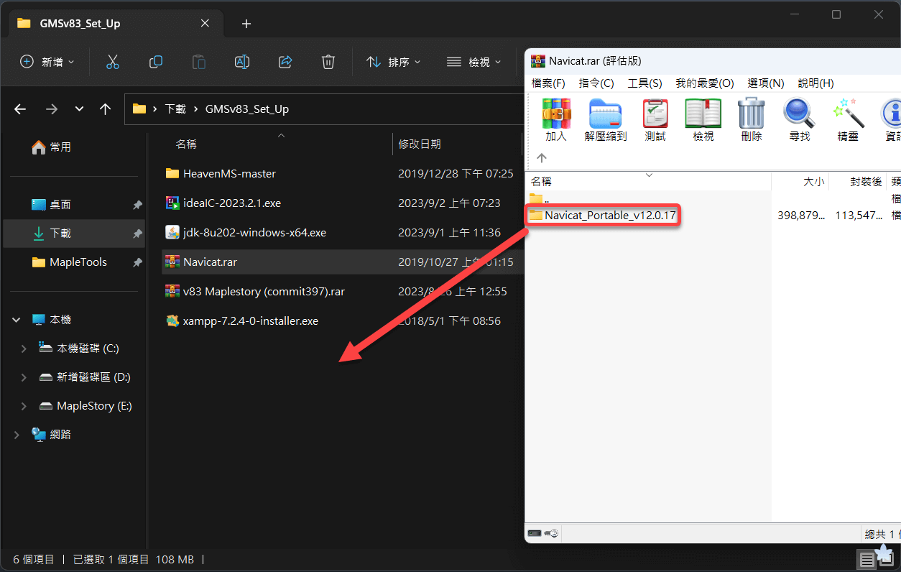Expand the 網路 network node
Viewport: 901px width, 572px height.
(17, 435)
